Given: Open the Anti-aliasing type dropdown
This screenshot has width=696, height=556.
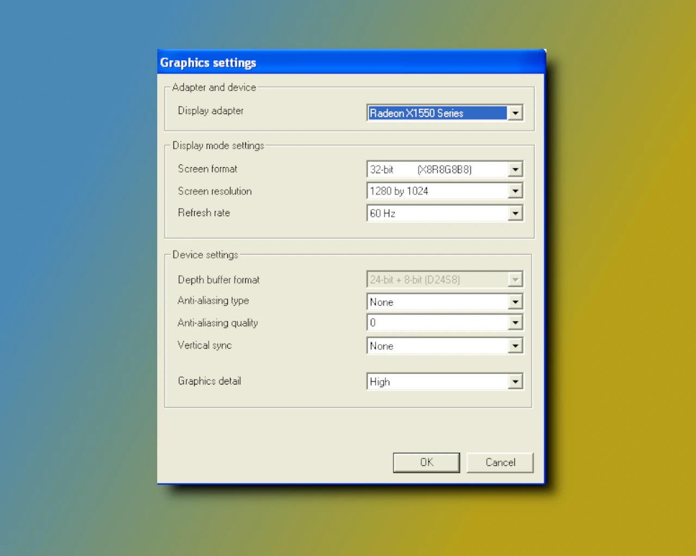Looking at the screenshot, I should pyautogui.click(x=445, y=302).
